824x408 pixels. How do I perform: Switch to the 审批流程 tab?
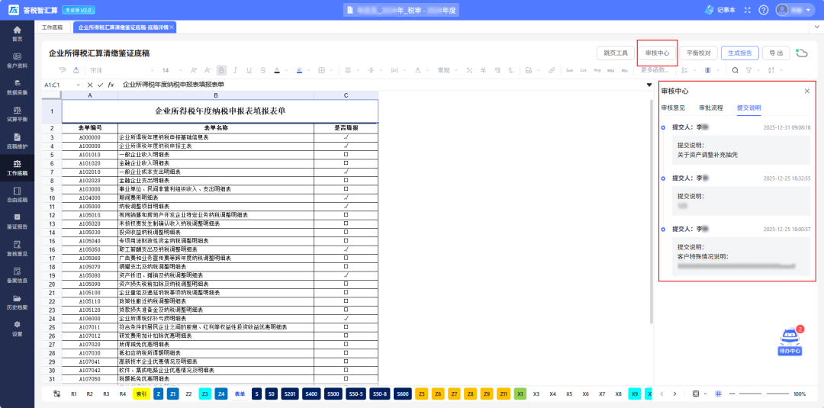711,108
